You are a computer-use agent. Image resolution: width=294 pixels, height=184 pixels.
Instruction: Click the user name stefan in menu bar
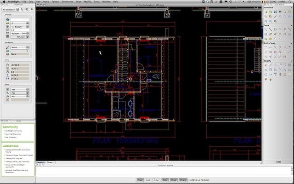click(x=282, y=1)
